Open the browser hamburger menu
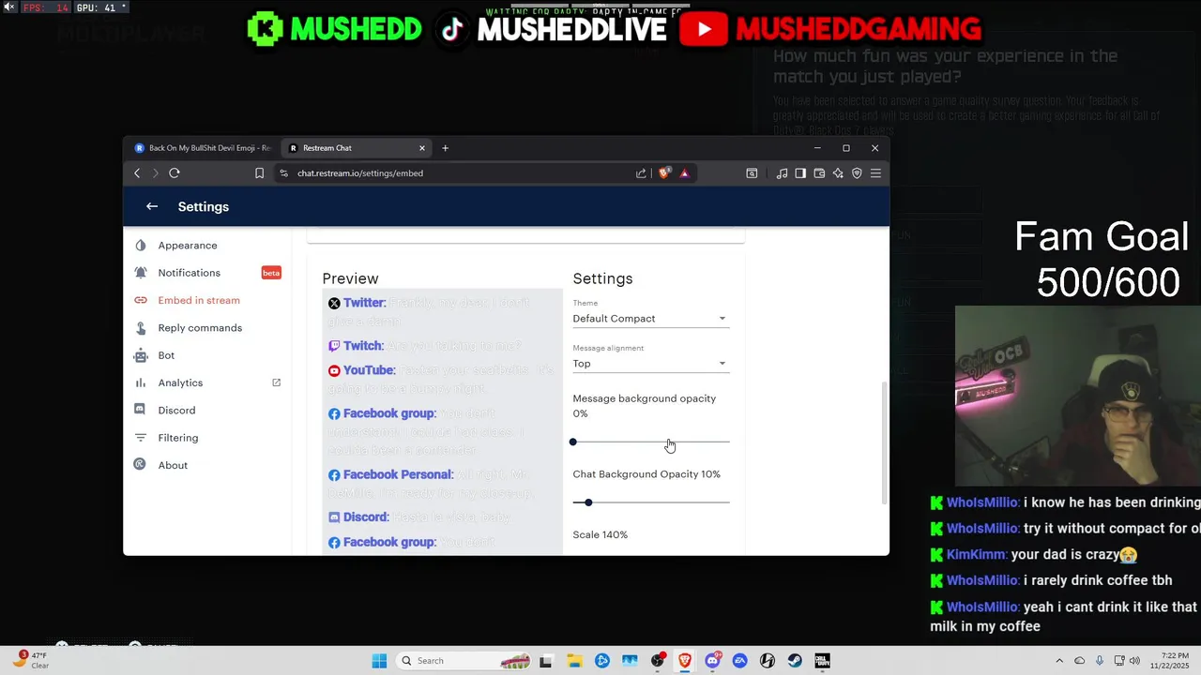The image size is (1201, 675). coord(875,173)
